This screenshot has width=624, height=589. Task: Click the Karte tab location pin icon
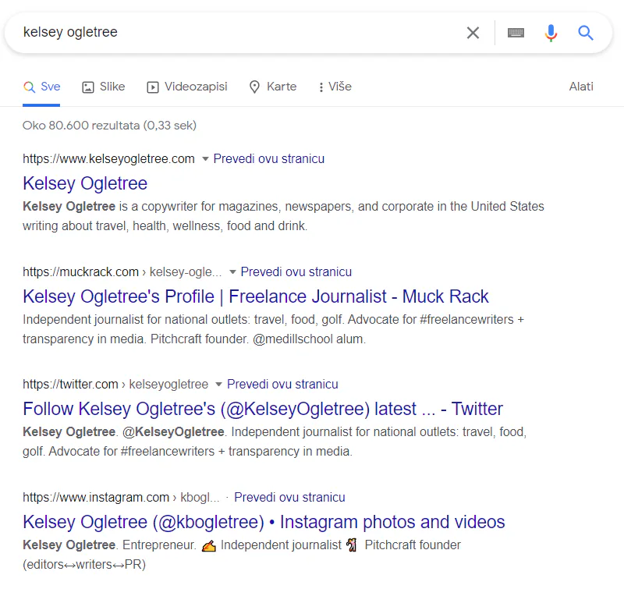[255, 87]
